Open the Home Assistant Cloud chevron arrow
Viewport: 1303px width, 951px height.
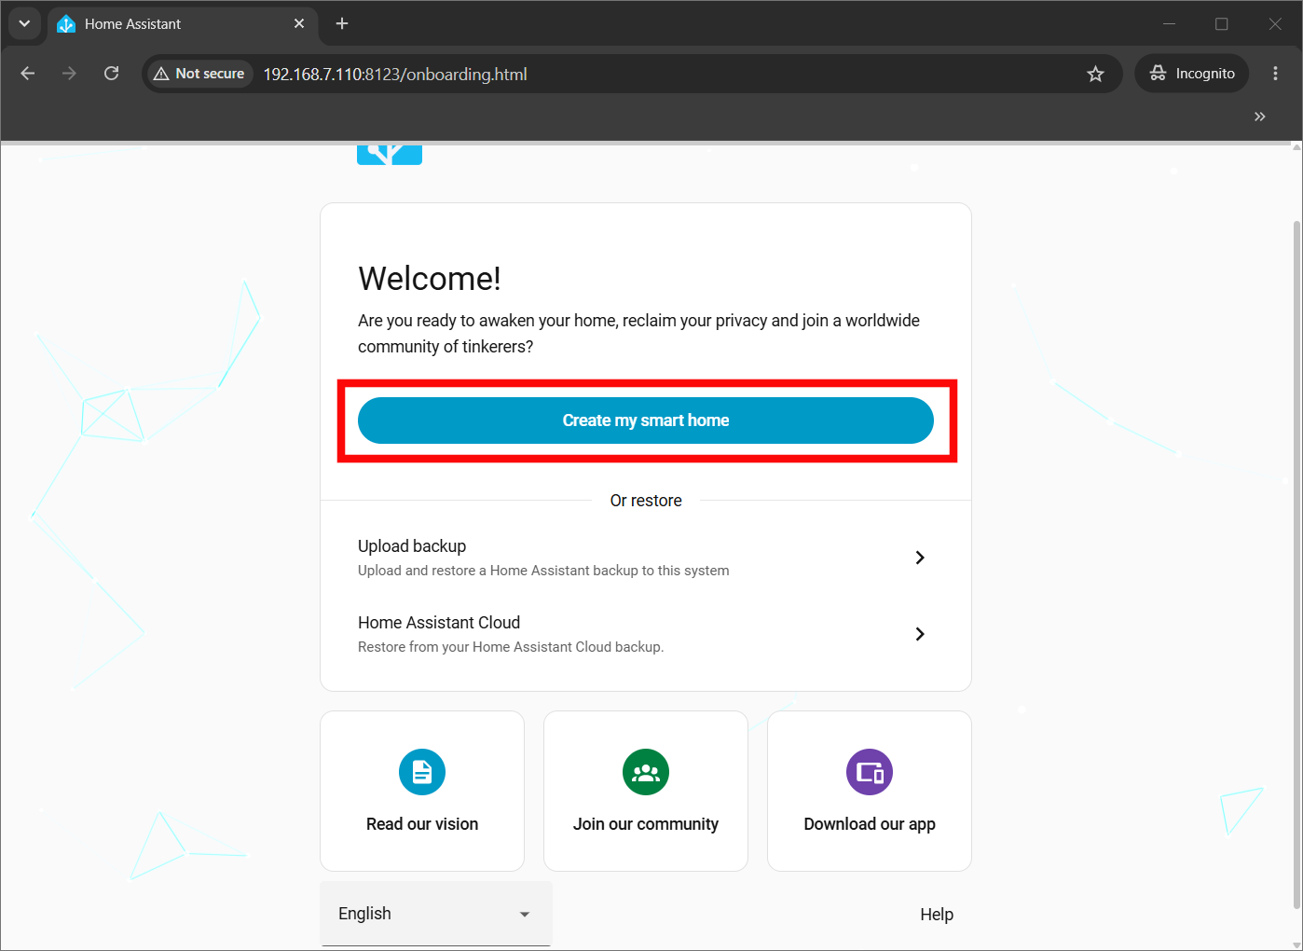point(920,634)
